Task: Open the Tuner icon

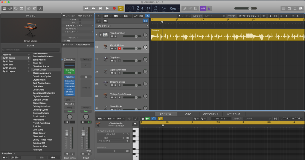Action: (190, 8)
